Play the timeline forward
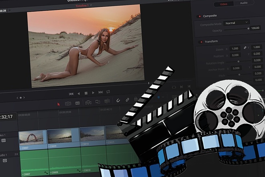Image resolution: width=265 pixels, height=177 pixels. tap(93, 93)
